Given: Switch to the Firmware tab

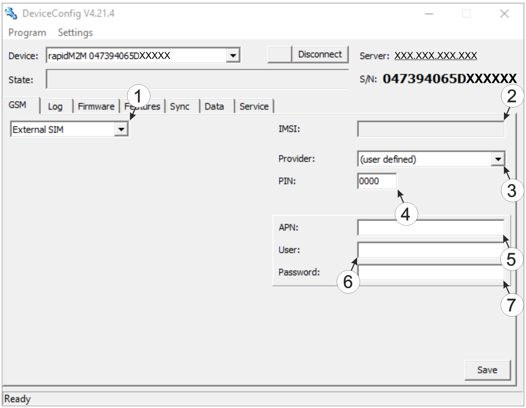Looking at the screenshot, I should click(96, 107).
